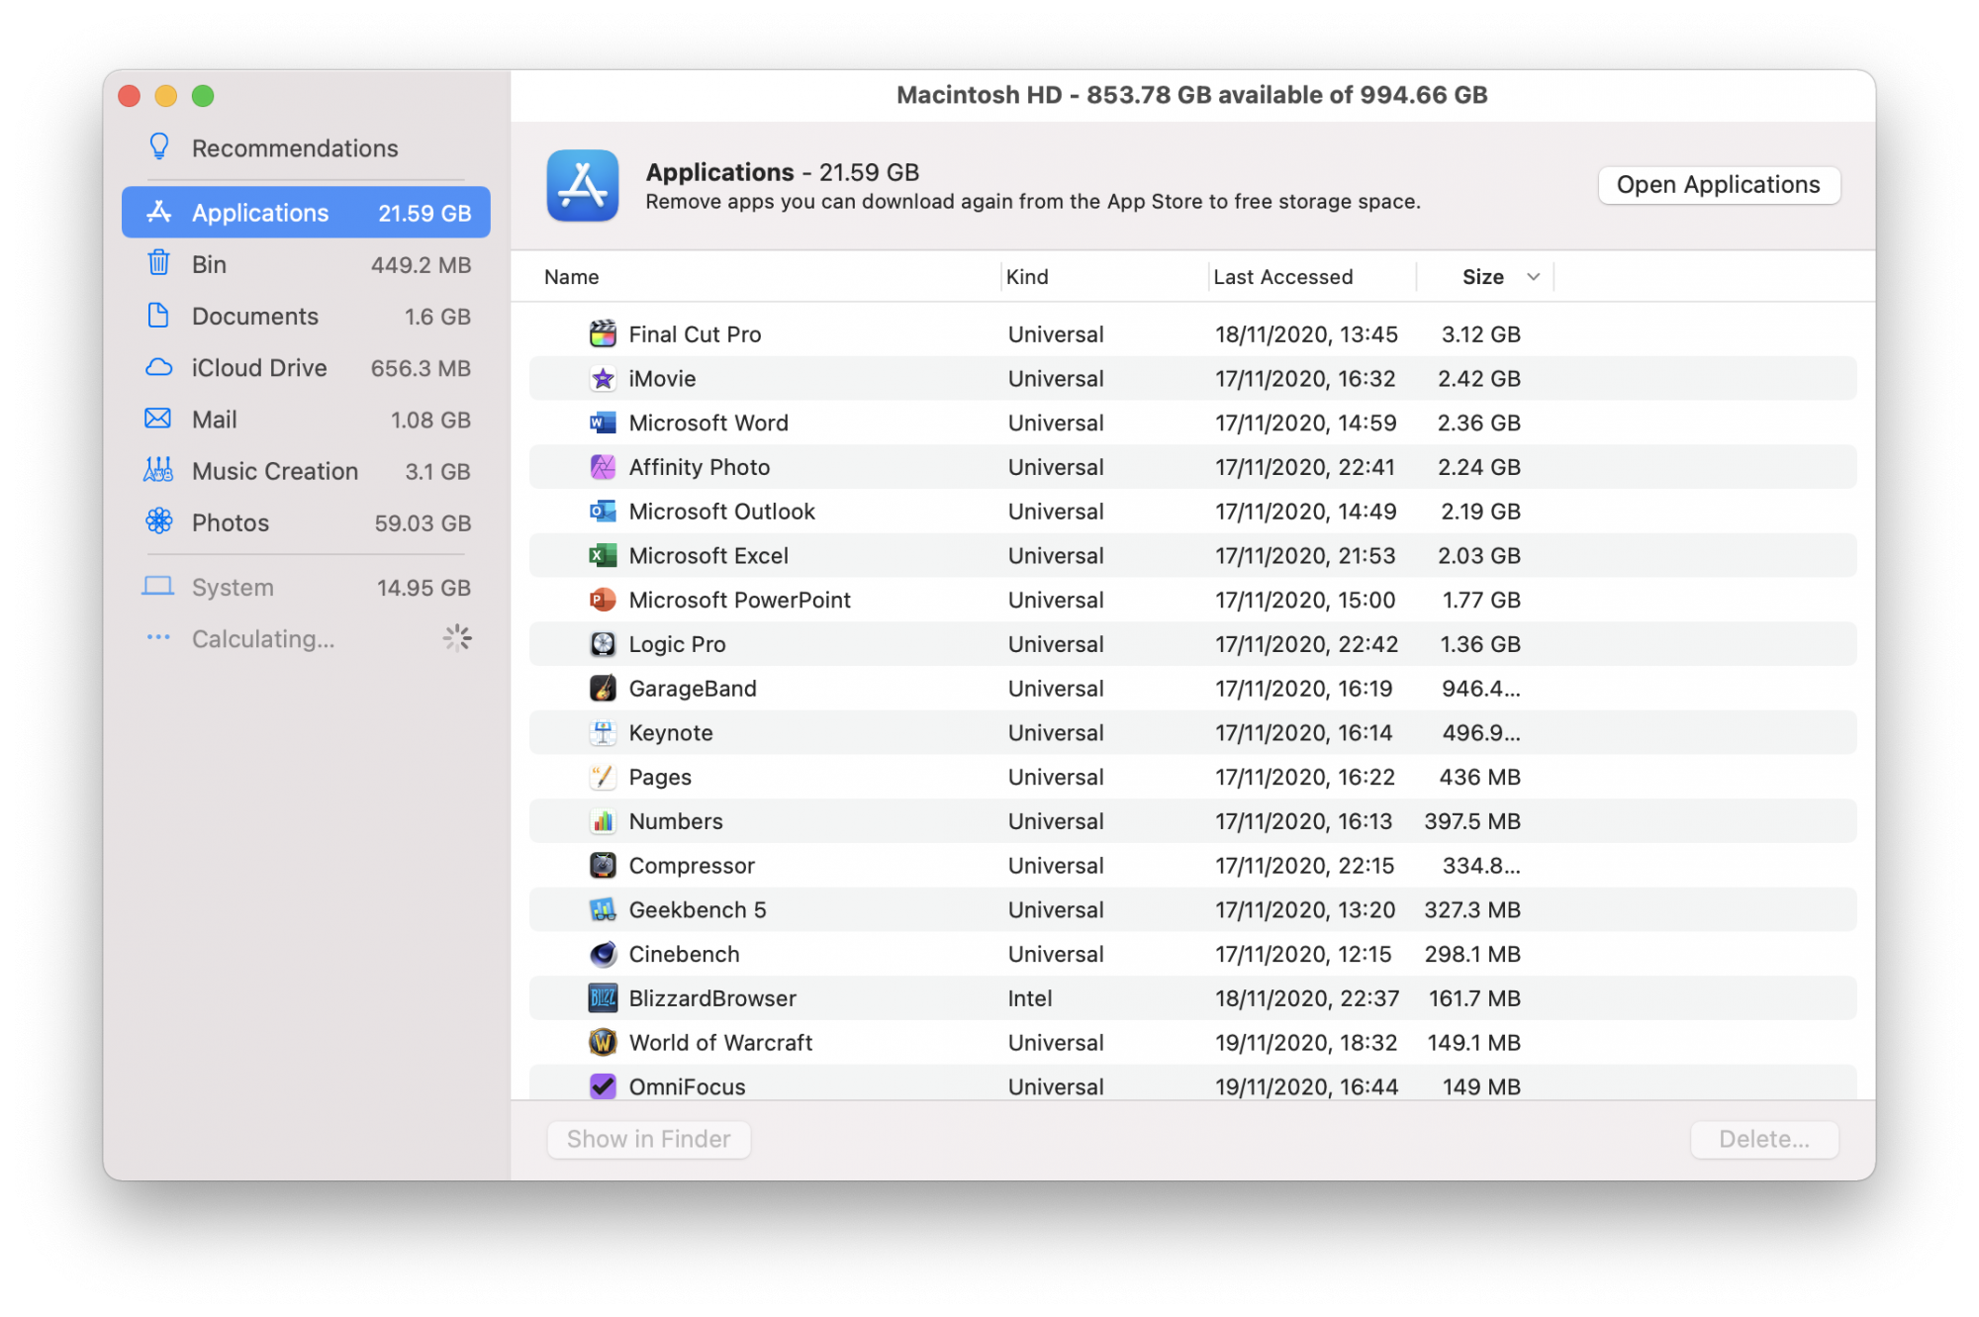The height and width of the screenshot is (1317, 1979).
Task: Switch to Photos storage category
Action: [x=231, y=523]
